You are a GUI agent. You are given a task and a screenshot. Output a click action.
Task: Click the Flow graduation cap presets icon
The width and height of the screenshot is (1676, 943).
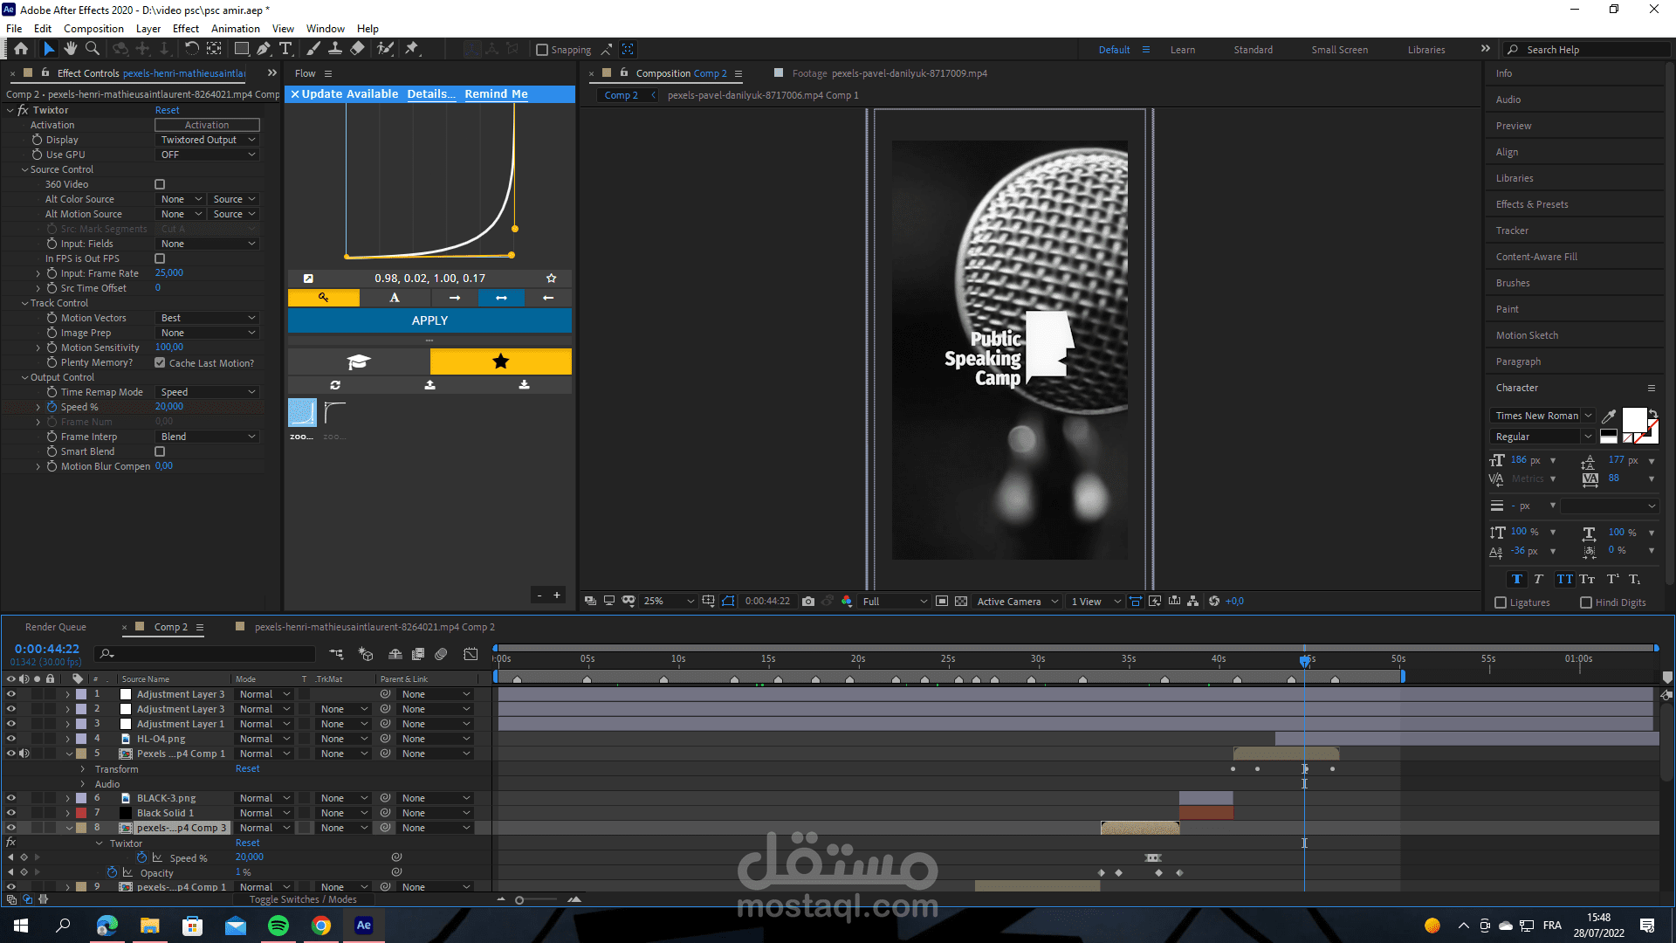(x=359, y=361)
